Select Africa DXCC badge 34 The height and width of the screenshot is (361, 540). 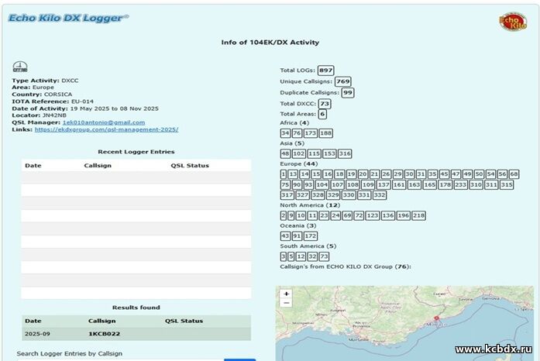(285, 133)
